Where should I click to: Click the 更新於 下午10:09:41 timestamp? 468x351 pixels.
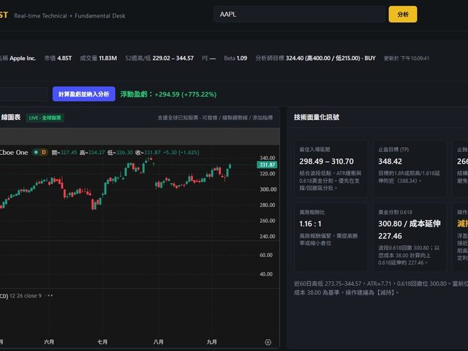click(407, 58)
